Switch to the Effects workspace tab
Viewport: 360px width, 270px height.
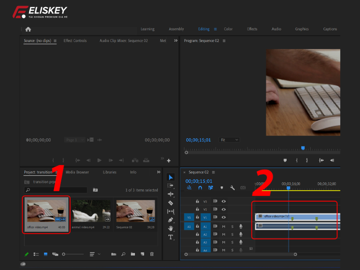coord(252,29)
